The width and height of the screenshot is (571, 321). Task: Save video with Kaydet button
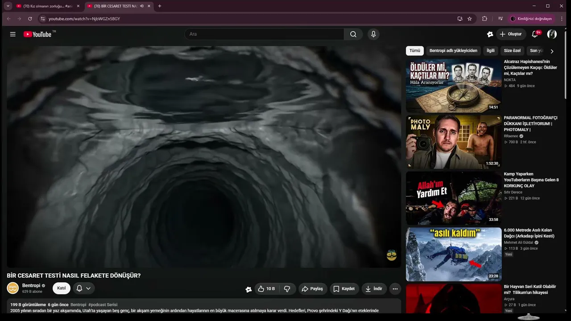[x=344, y=289]
